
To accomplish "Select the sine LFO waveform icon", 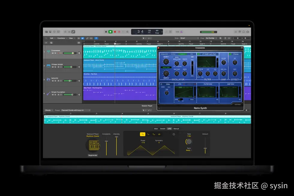I will [148, 134].
